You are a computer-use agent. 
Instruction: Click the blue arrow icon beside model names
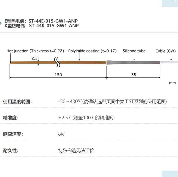click(1, 23)
